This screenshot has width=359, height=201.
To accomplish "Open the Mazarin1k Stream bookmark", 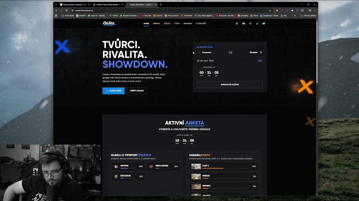I will tap(130, 16).
